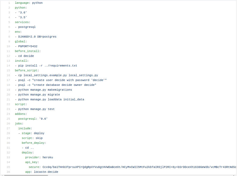237x176 pixels.
Task: Click the '- postgresql' service entry
Action: point(25,27)
